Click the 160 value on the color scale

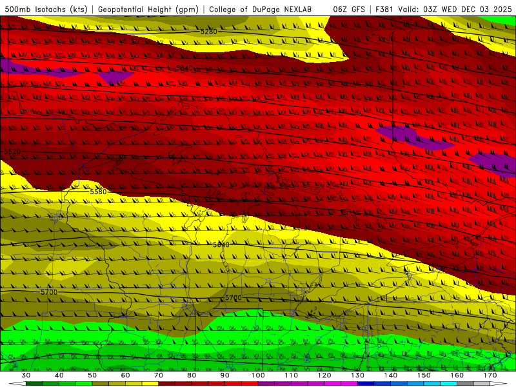[x=457, y=375]
